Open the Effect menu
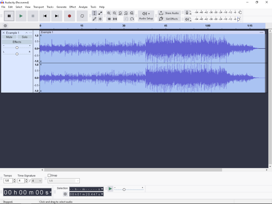272x204 pixels. (73, 7)
